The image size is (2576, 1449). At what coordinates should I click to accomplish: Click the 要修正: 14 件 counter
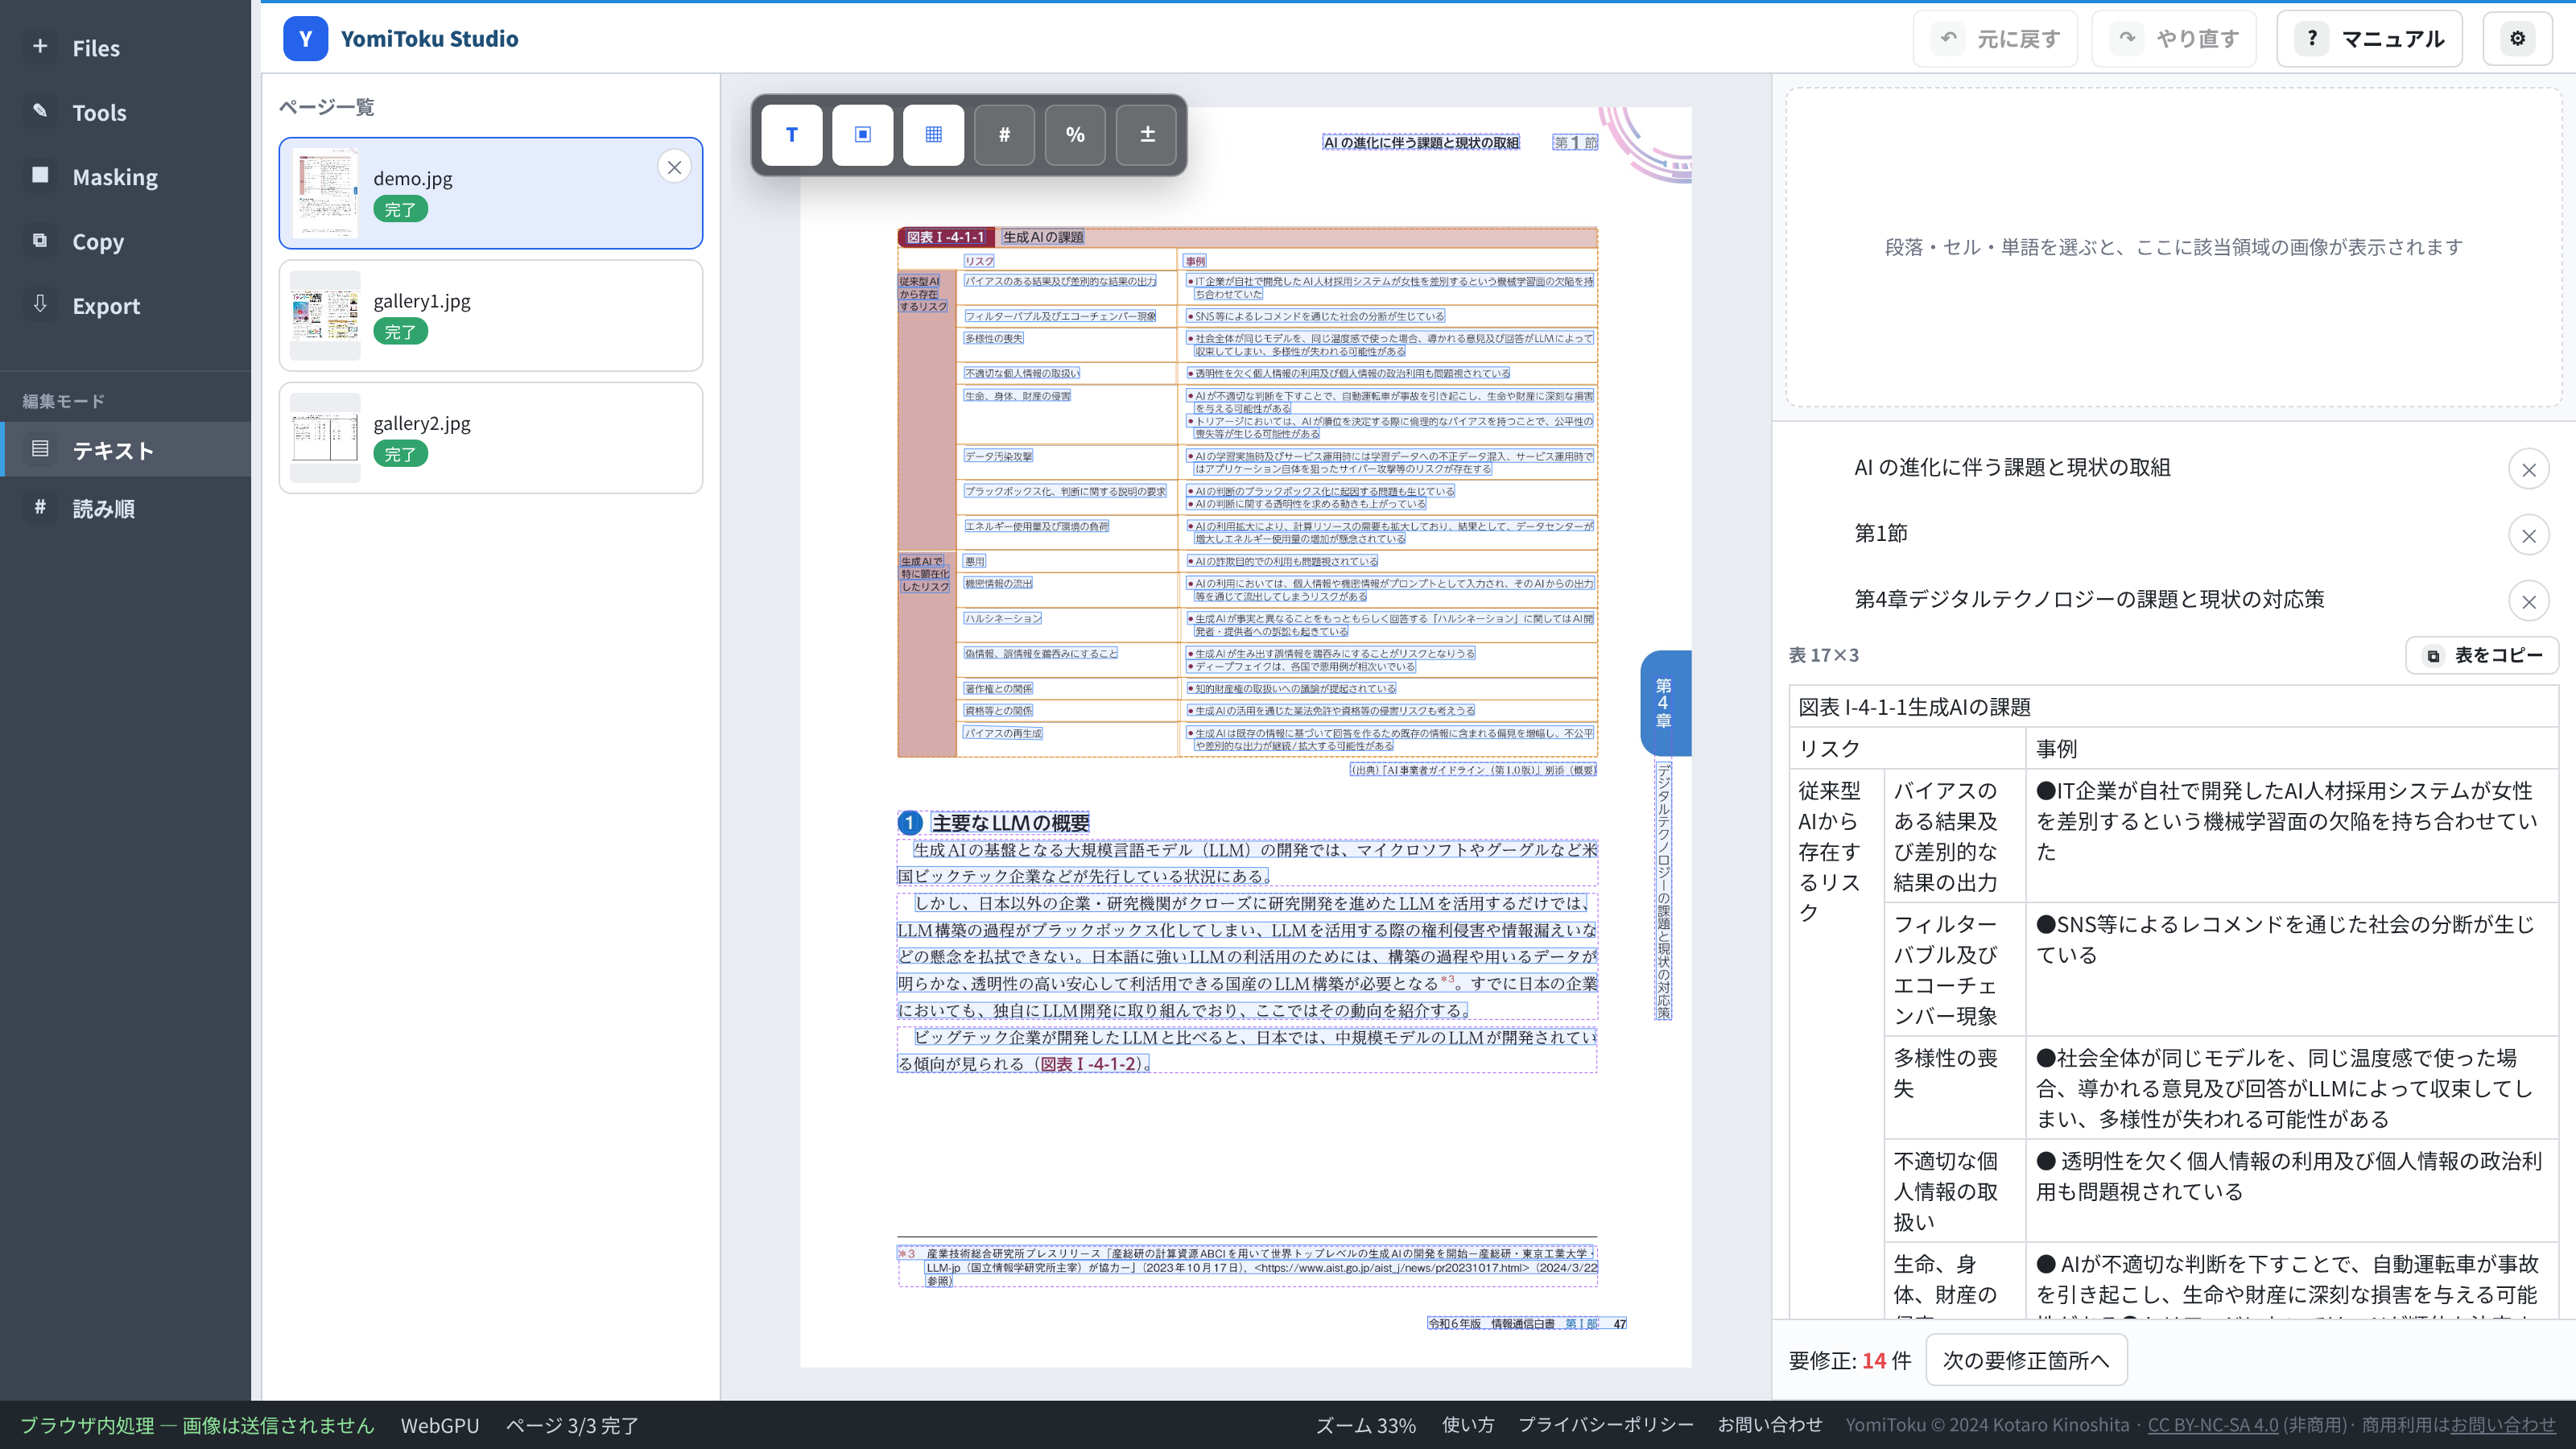pyautogui.click(x=1849, y=1360)
